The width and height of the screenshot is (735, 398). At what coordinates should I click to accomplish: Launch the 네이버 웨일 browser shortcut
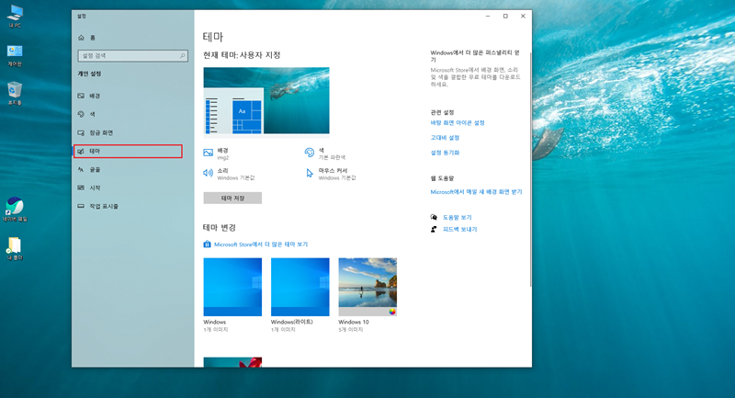pyautogui.click(x=15, y=209)
